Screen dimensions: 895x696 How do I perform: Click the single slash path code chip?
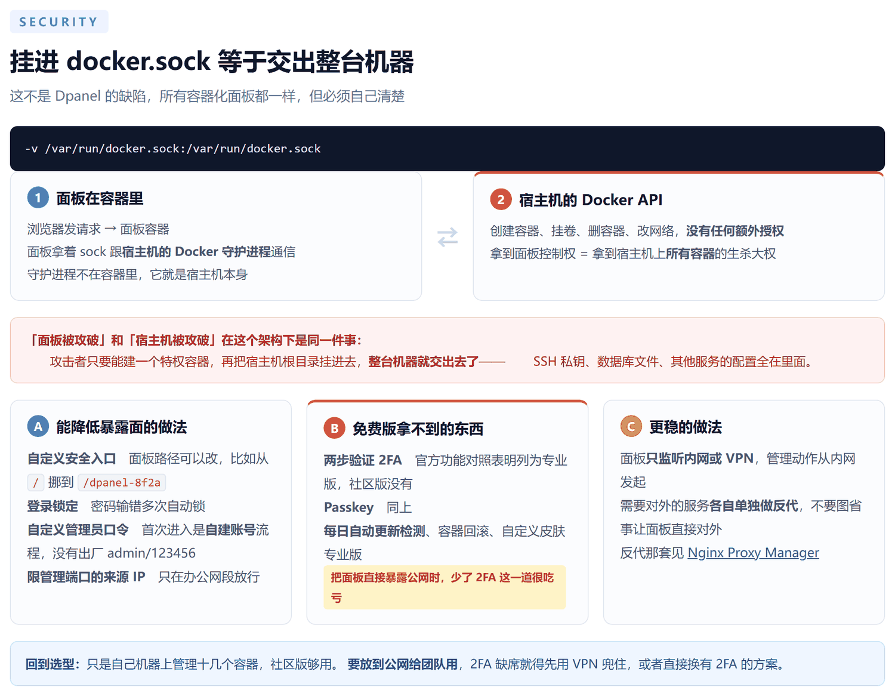tap(36, 483)
